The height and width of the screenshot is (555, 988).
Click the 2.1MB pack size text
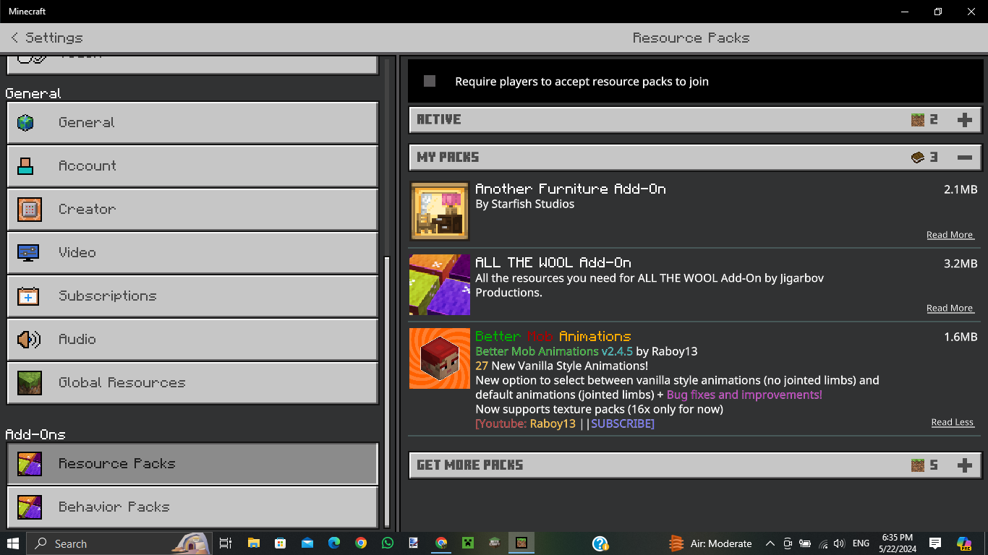tap(961, 189)
